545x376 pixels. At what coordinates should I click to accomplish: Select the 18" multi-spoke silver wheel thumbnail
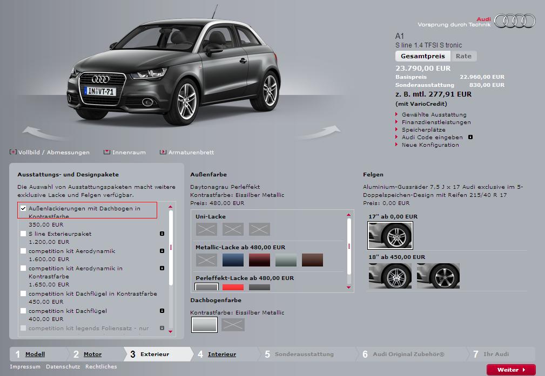click(x=391, y=276)
